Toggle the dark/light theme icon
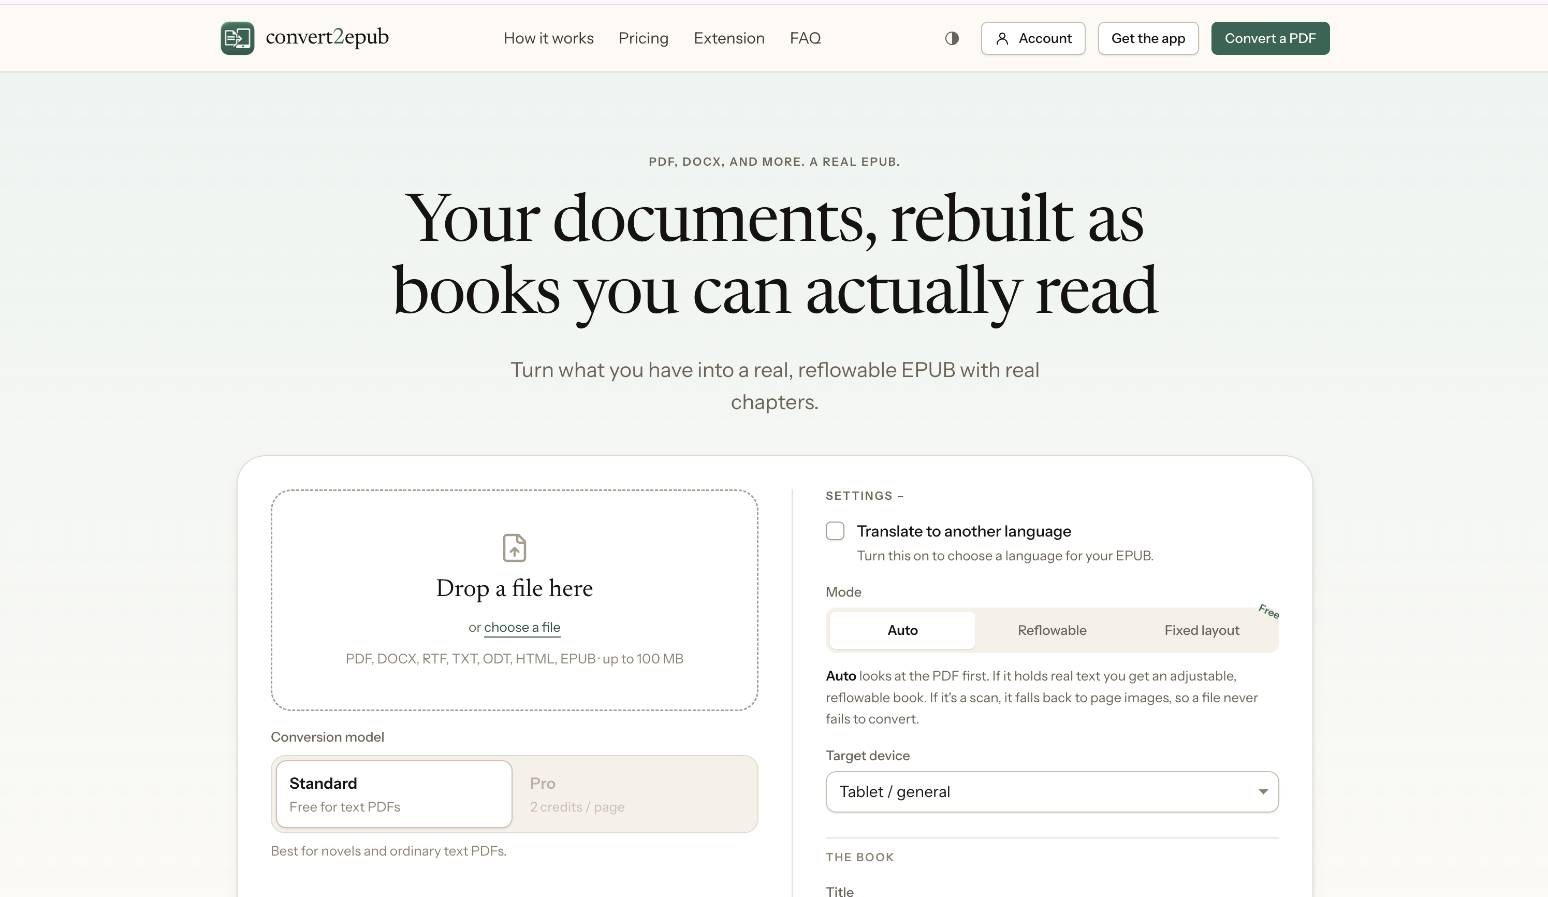The height and width of the screenshot is (897, 1548). pos(952,38)
